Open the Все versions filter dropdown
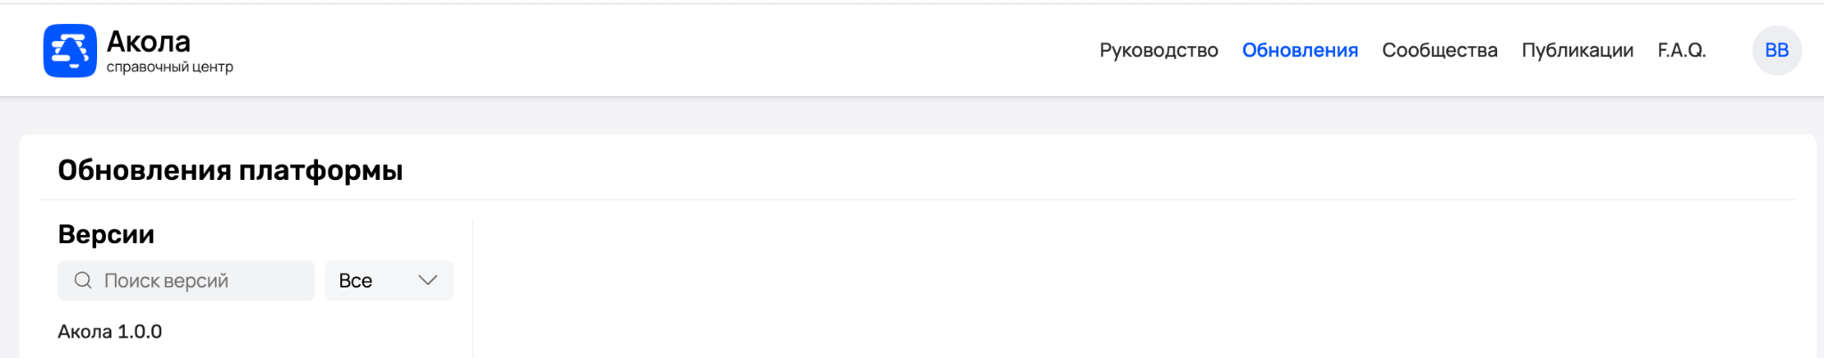 (388, 281)
